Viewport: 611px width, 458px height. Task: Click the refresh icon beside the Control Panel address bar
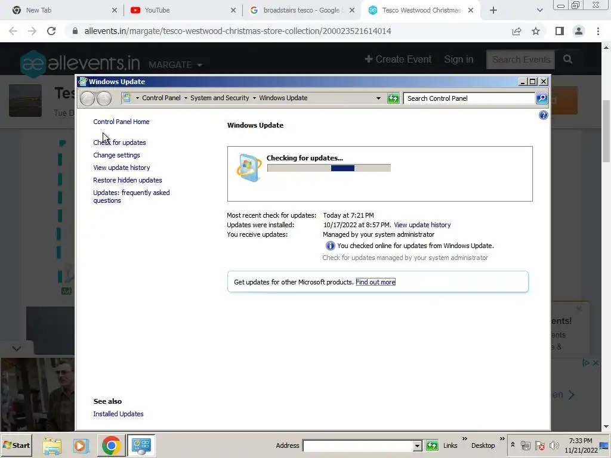pos(393,98)
